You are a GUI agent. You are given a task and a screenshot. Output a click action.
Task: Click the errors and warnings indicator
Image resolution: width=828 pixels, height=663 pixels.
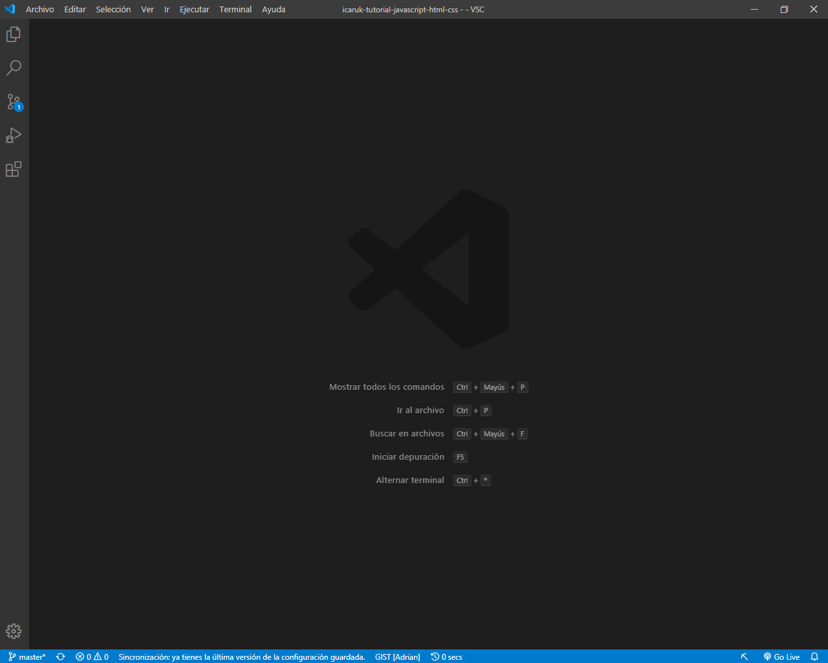tap(91, 657)
